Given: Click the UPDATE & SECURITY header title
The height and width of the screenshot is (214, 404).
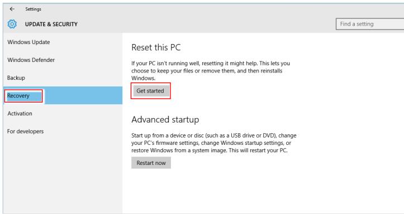Looking at the screenshot, I should pyautogui.click(x=51, y=24).
